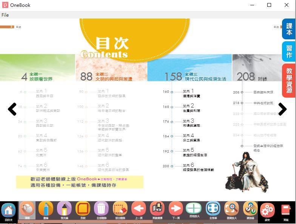
Task: Open settings with the gears icon
Action: click(267, 212)
